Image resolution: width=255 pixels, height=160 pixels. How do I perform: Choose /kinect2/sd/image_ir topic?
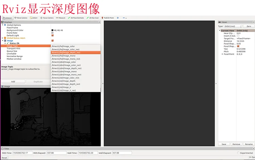(x=75, y=87)
